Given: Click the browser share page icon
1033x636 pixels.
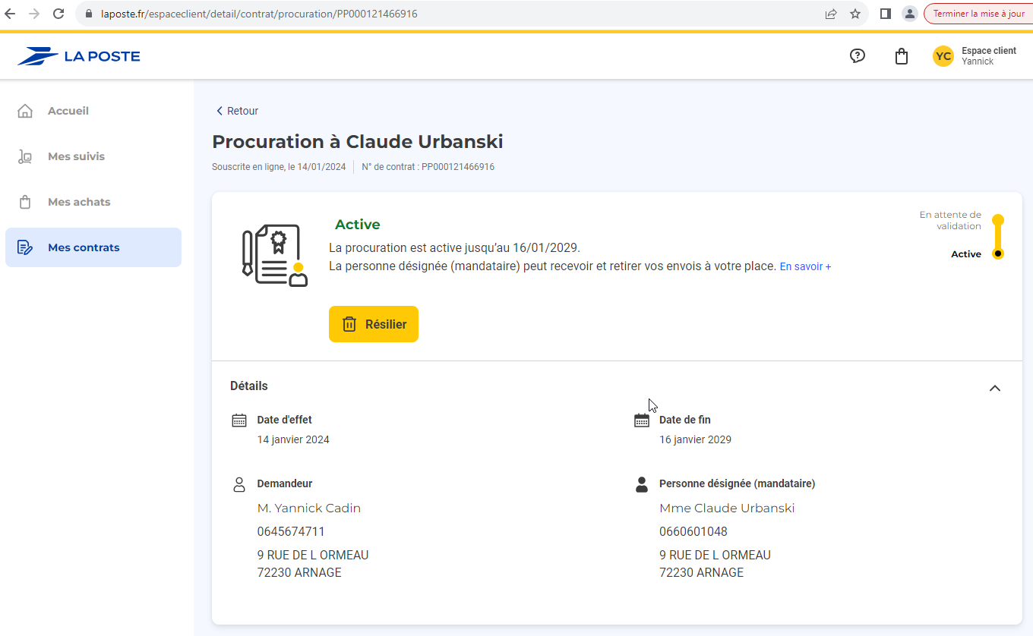Looking at the screenshot, I should (x=831, y=14).
